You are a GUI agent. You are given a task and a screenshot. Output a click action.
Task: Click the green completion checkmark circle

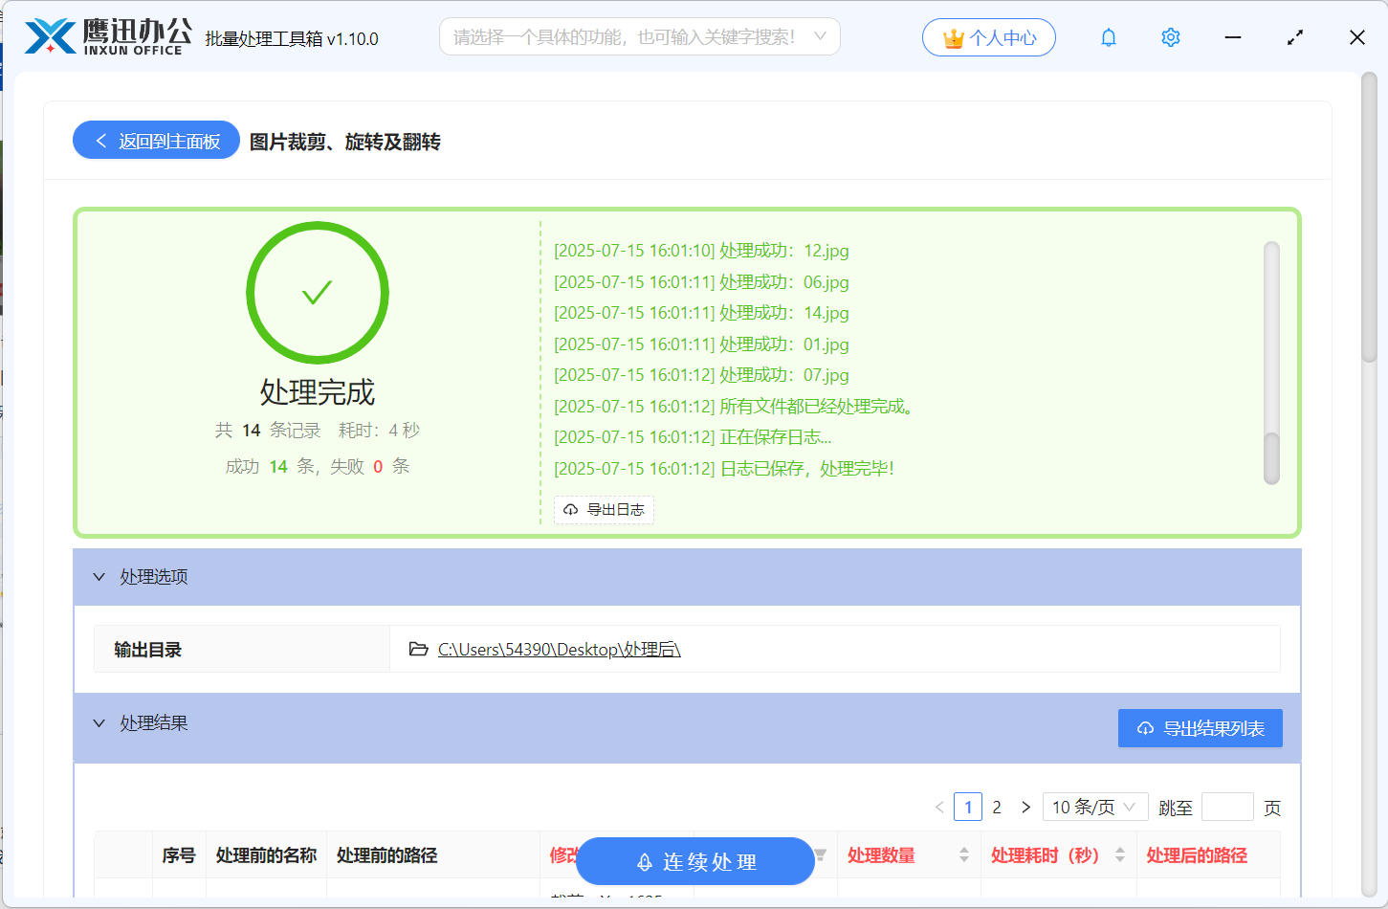(x=318, y=293)
